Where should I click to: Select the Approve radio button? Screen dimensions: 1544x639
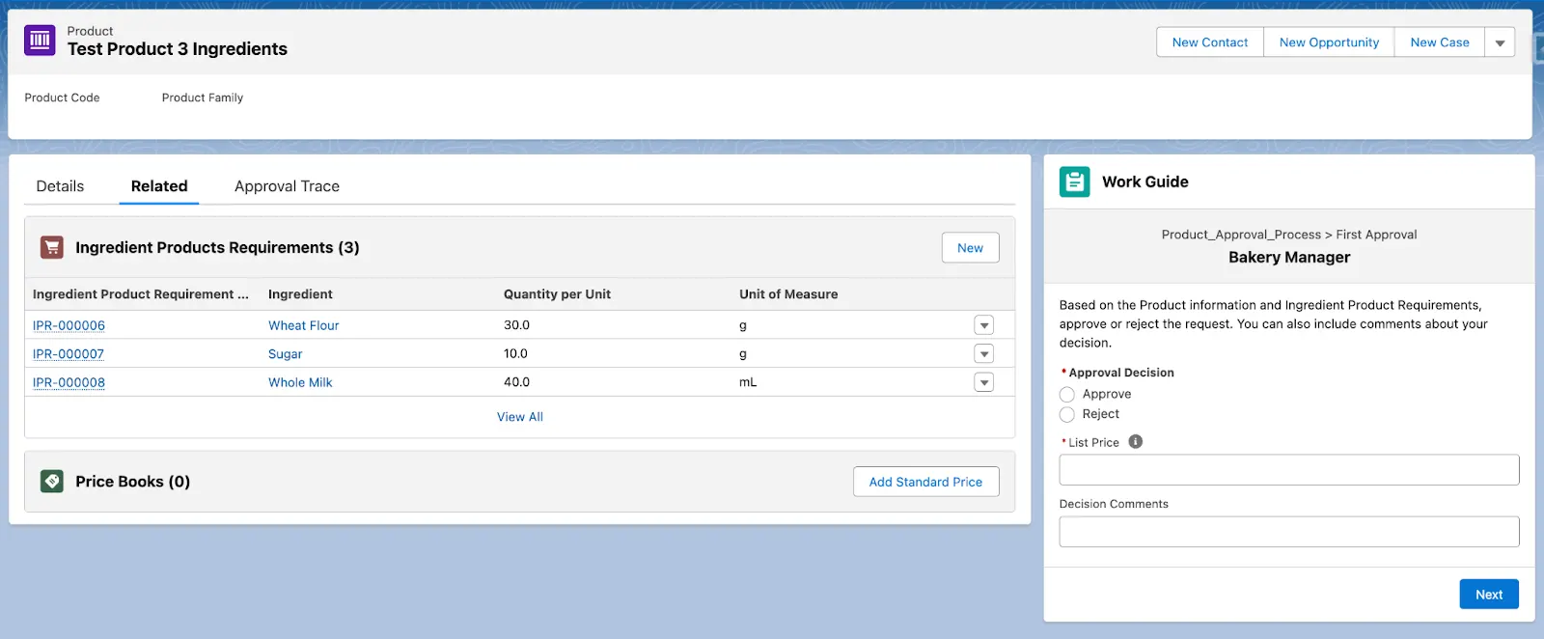coord(1067,395)
